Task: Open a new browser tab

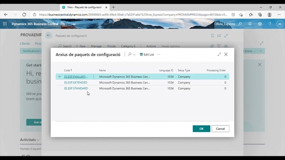Action: click(114, 7)
